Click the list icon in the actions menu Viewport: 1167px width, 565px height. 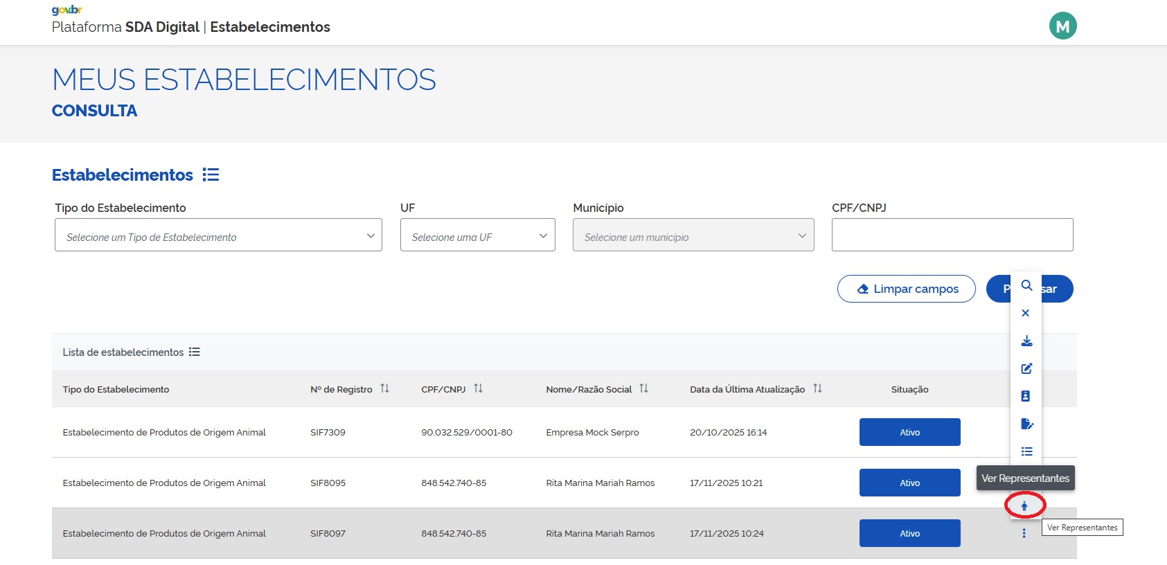pyautogui.click(x=1026, y=451)
